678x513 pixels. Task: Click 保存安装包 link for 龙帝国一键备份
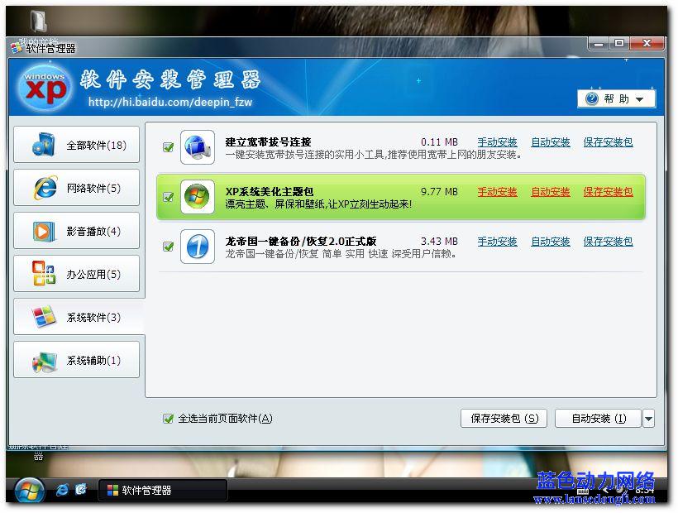pos(608,242)
